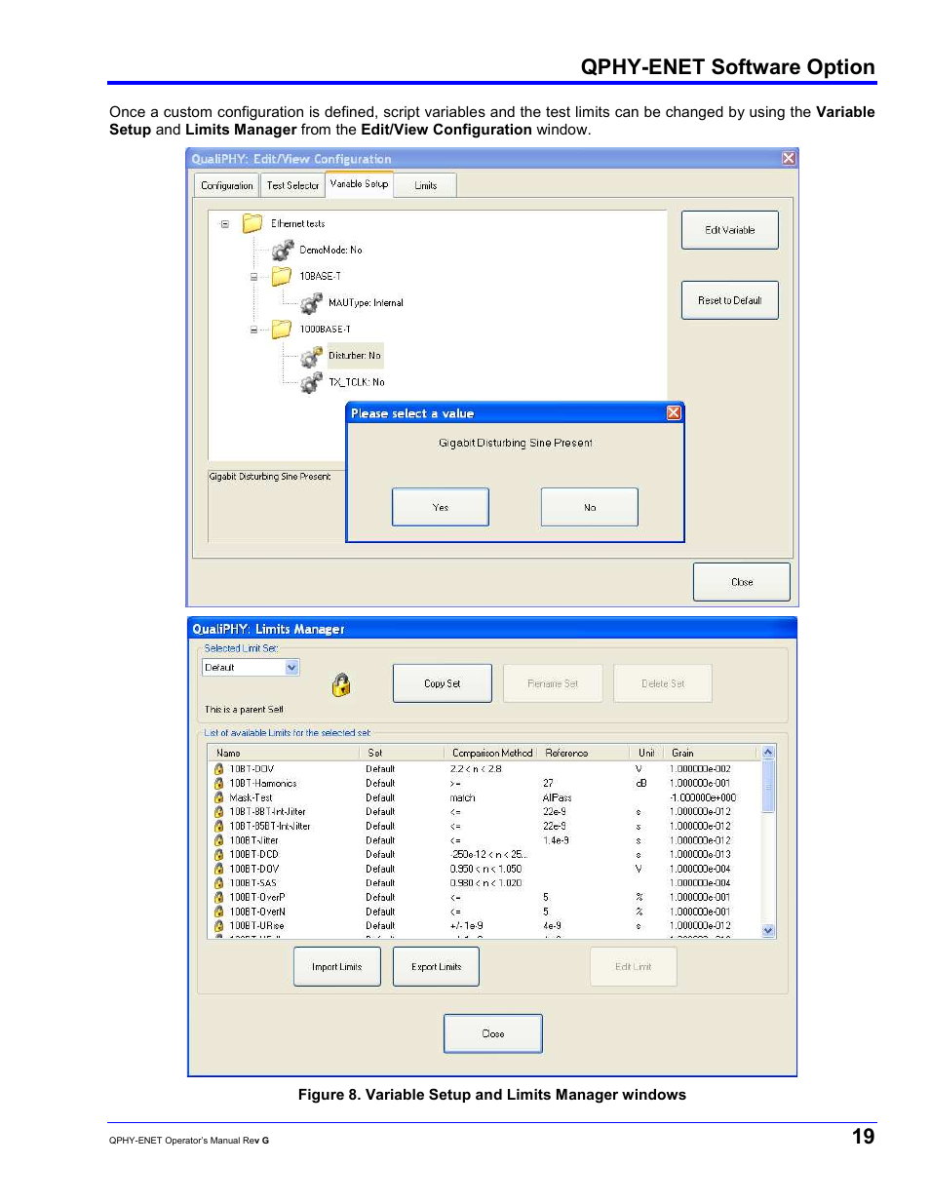
Task: Sort limits by the Name column header
Action: click(283, 753)
